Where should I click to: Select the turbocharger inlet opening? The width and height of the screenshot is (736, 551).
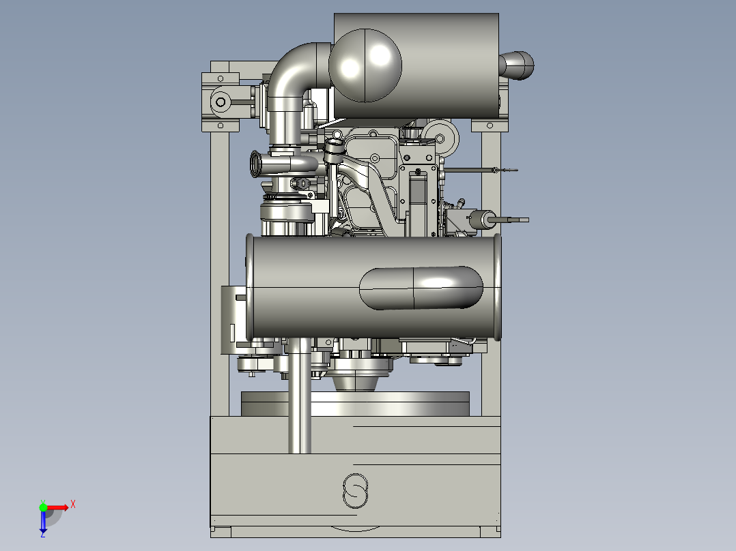tap(256, 164)
